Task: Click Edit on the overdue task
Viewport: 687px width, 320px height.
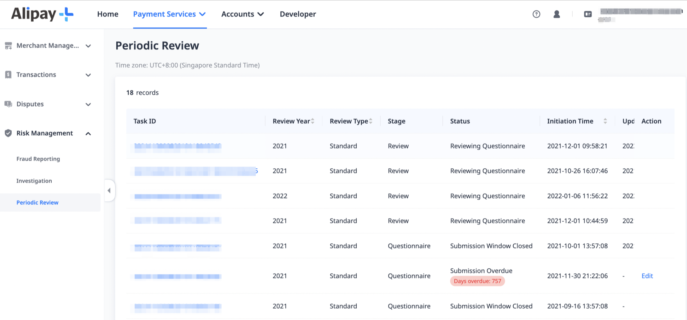Action: tap(647, 276)
